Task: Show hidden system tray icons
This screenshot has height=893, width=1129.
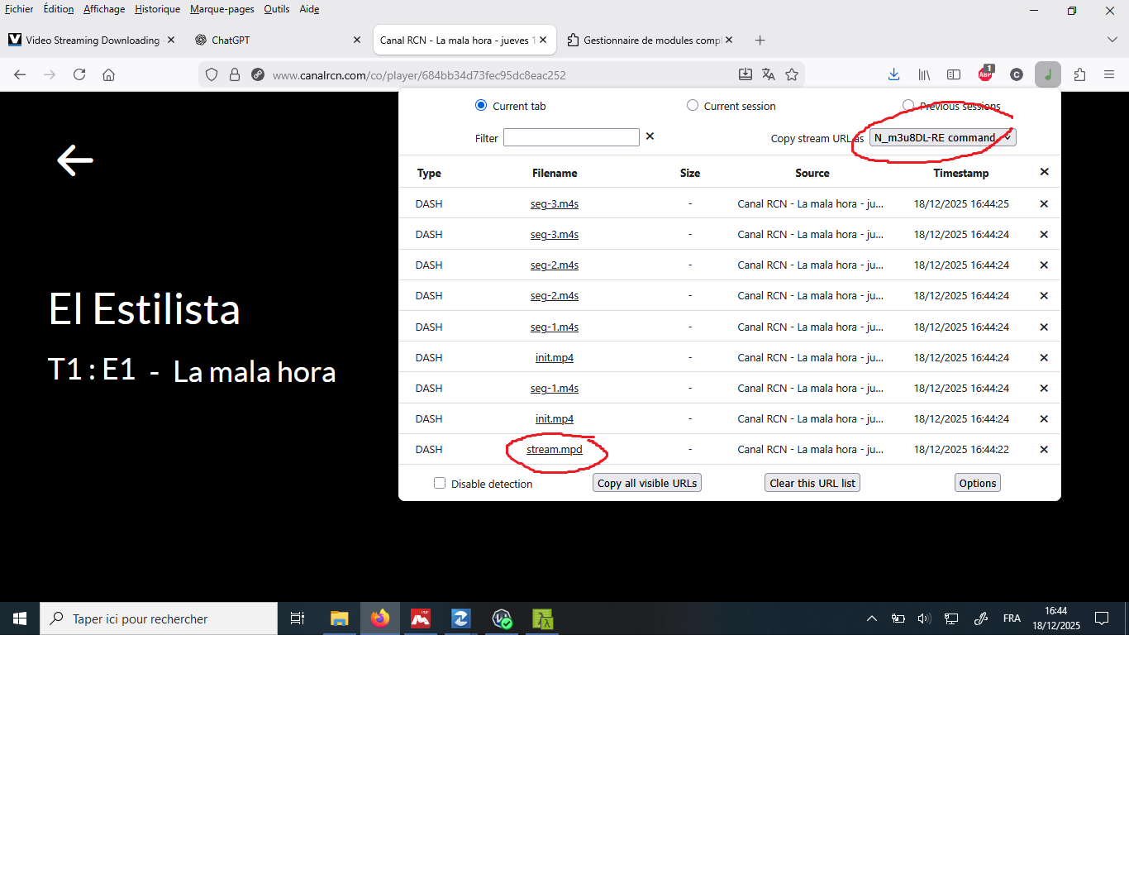Action: click(x=872, y=618)
